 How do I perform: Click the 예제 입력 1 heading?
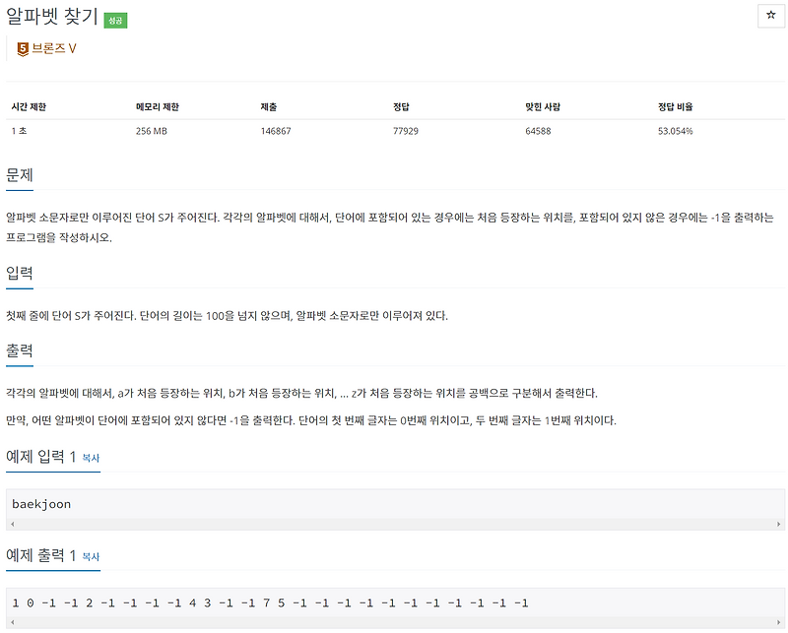click(40, 457)
